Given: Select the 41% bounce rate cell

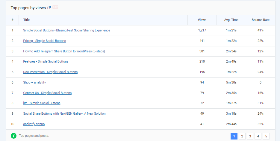Looking at the screenshot, I should [261, 30].
